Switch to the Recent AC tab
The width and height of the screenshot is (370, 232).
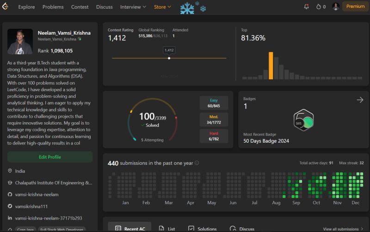pos(129,227)
